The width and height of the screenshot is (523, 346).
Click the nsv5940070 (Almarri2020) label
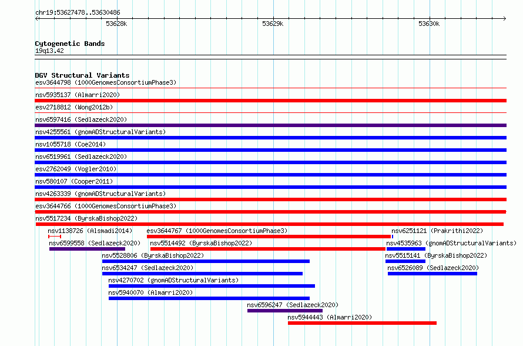coord(150,292)
